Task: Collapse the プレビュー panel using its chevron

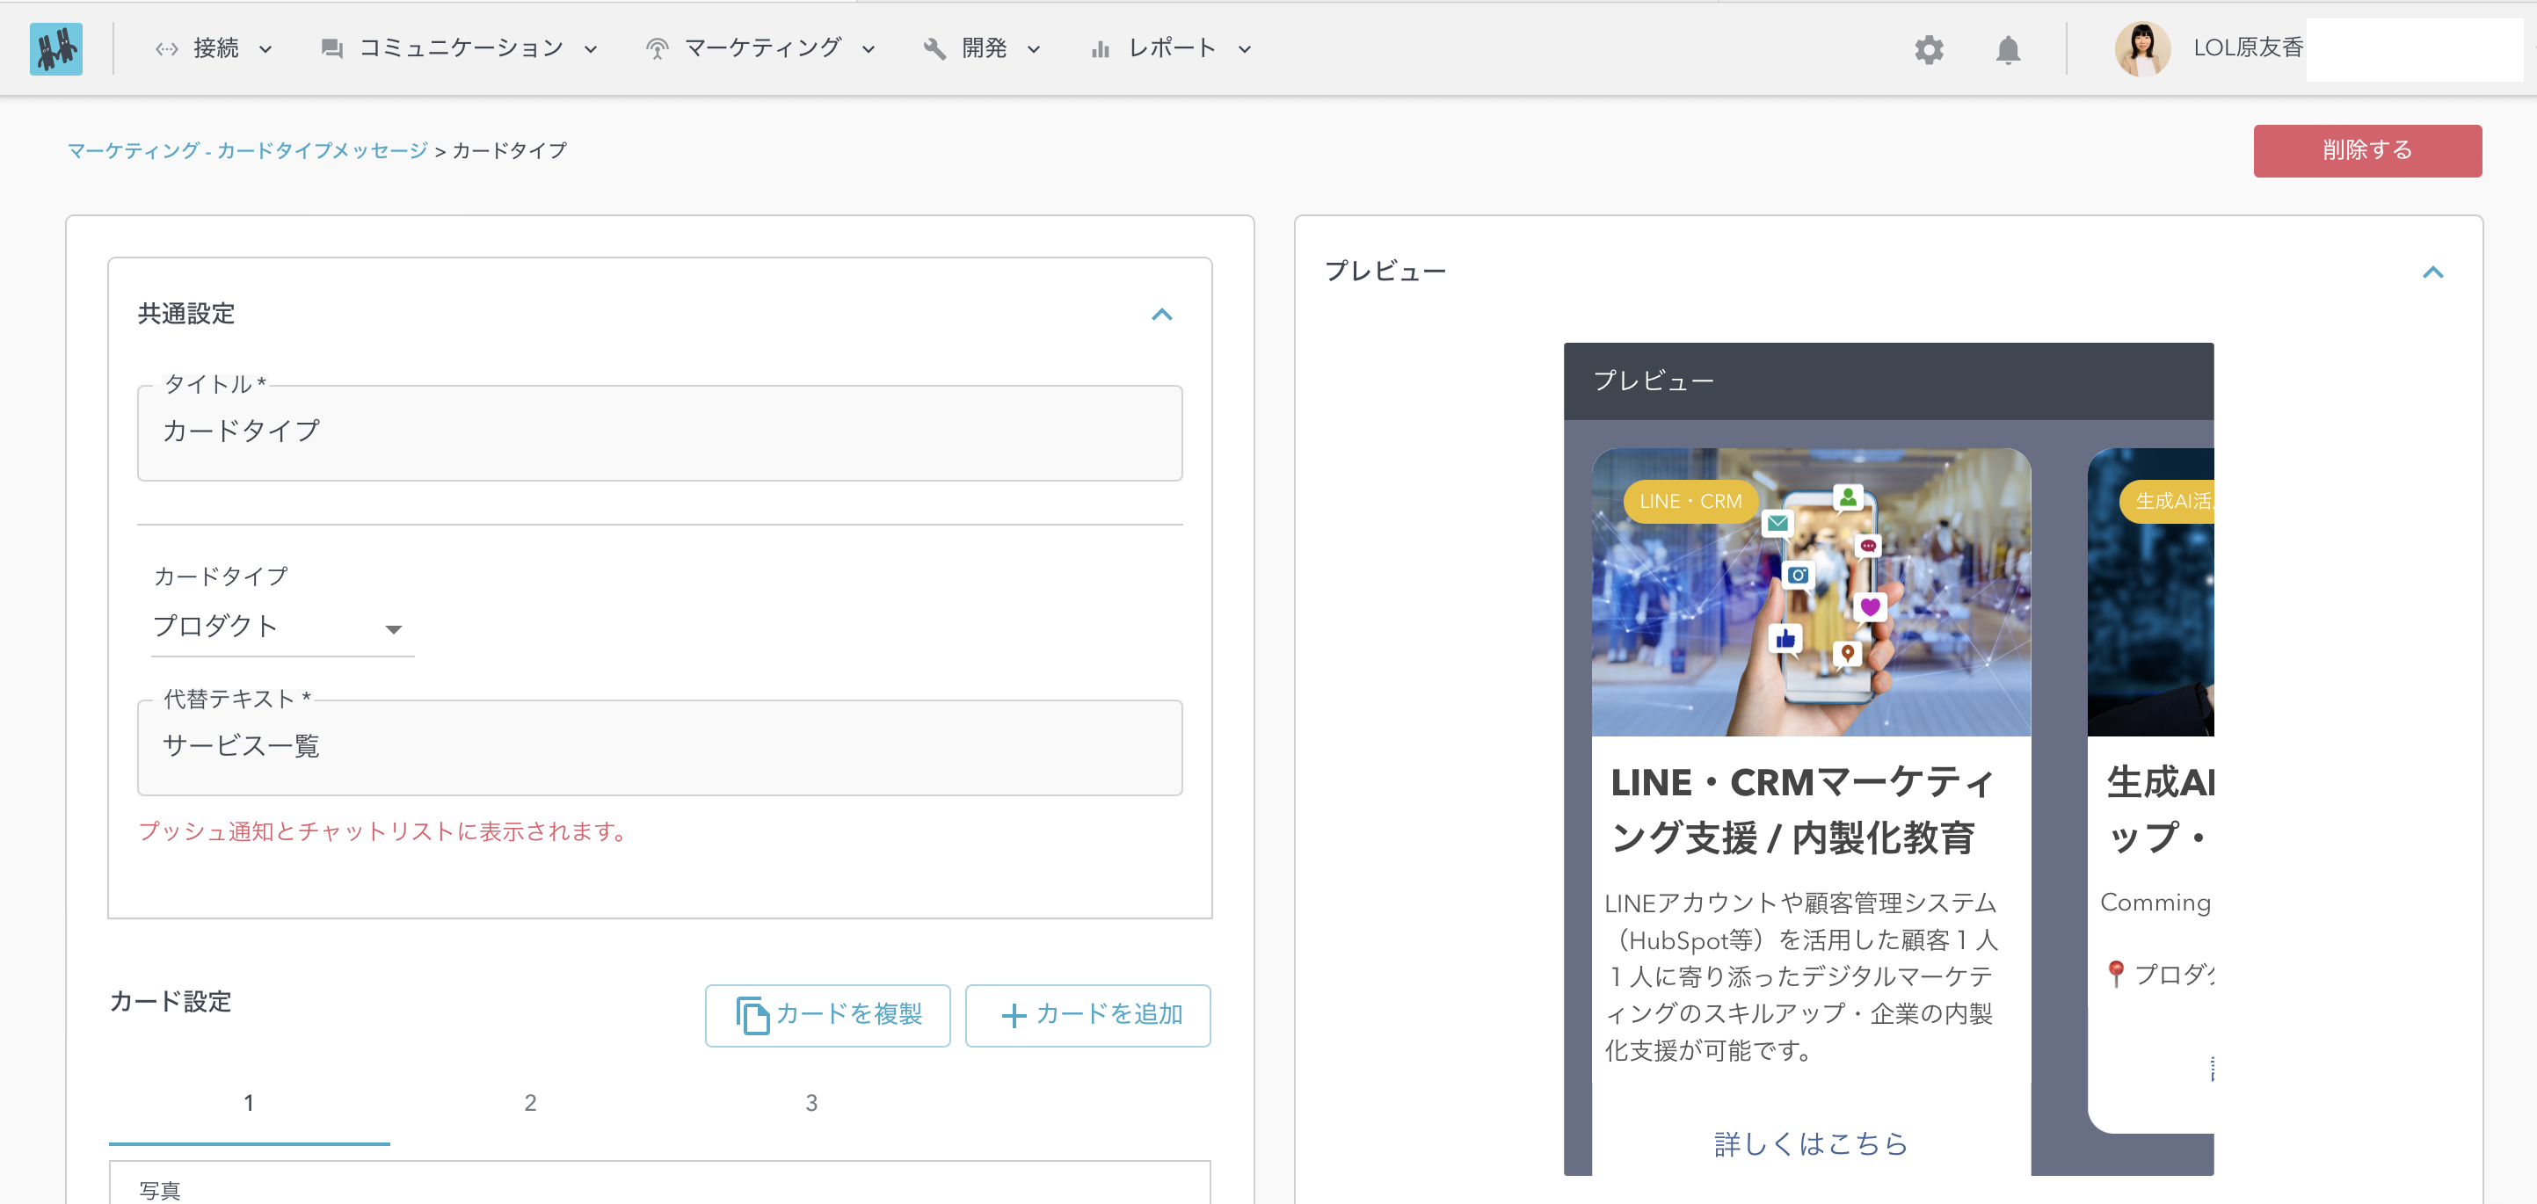Action: click(x=2433, y=272)
